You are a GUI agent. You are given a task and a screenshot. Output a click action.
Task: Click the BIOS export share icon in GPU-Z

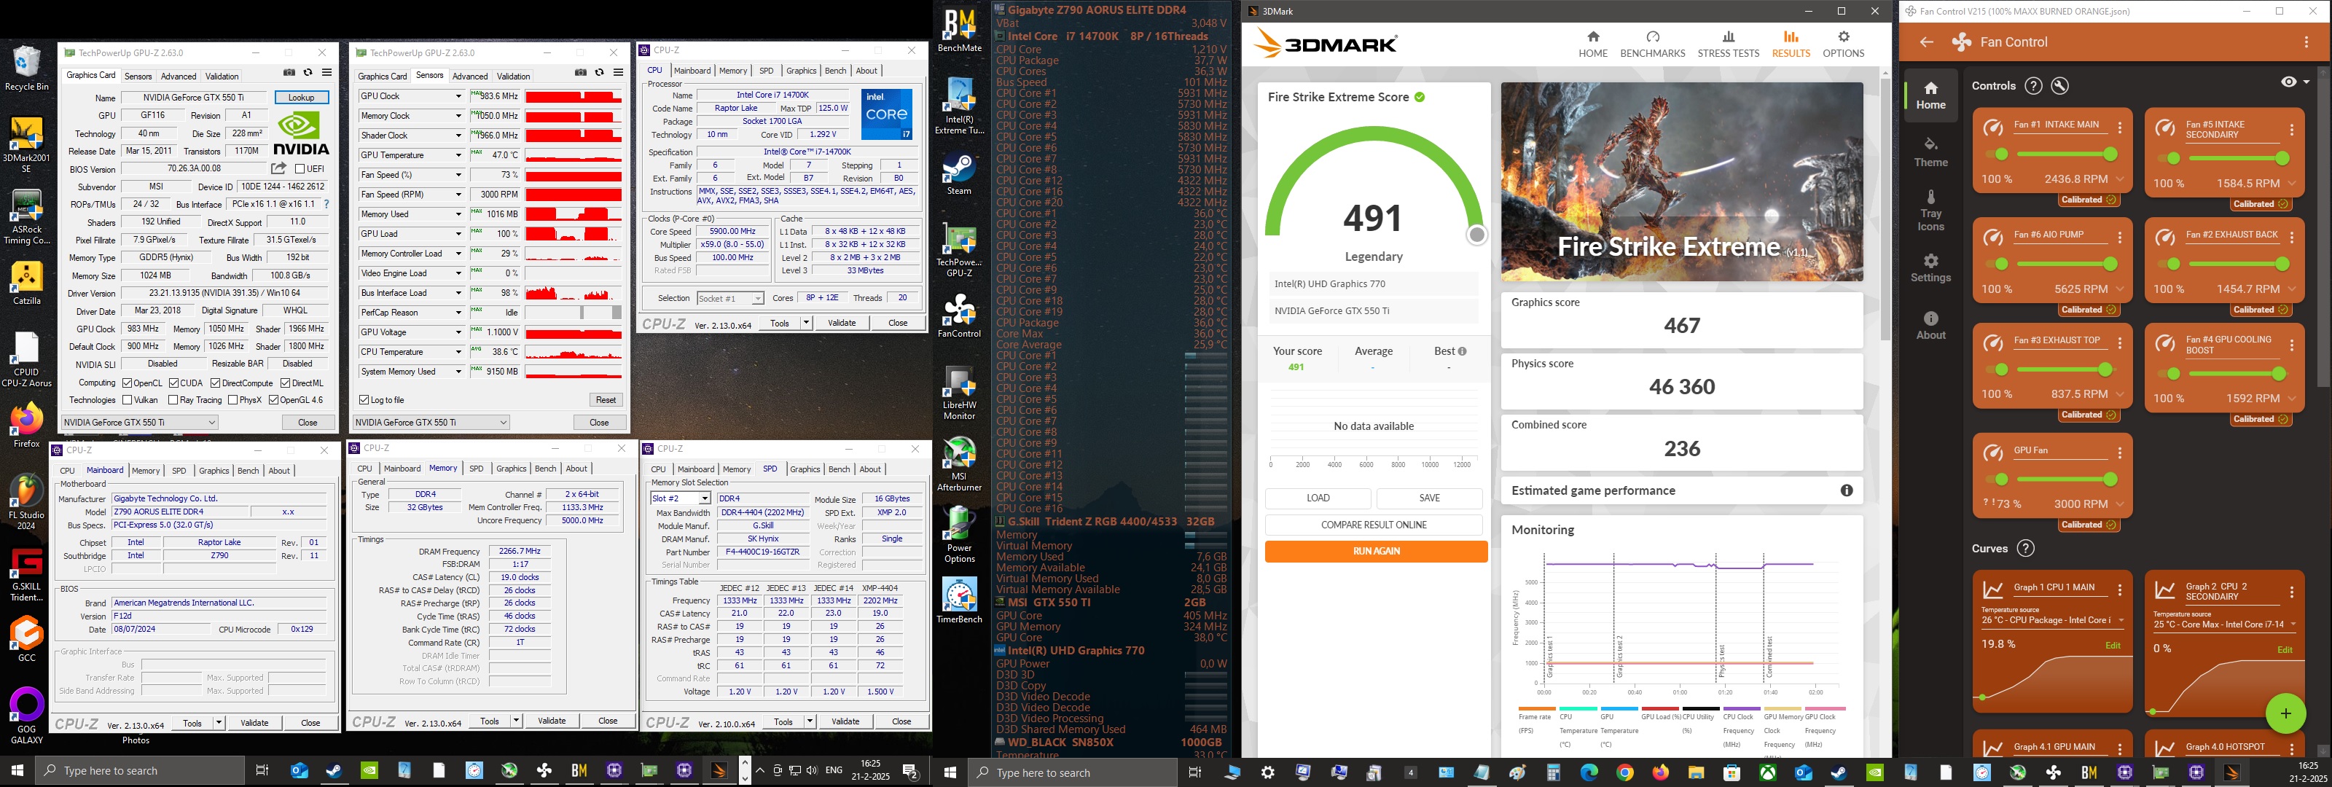pyautogui.click(x=279, y=168)
